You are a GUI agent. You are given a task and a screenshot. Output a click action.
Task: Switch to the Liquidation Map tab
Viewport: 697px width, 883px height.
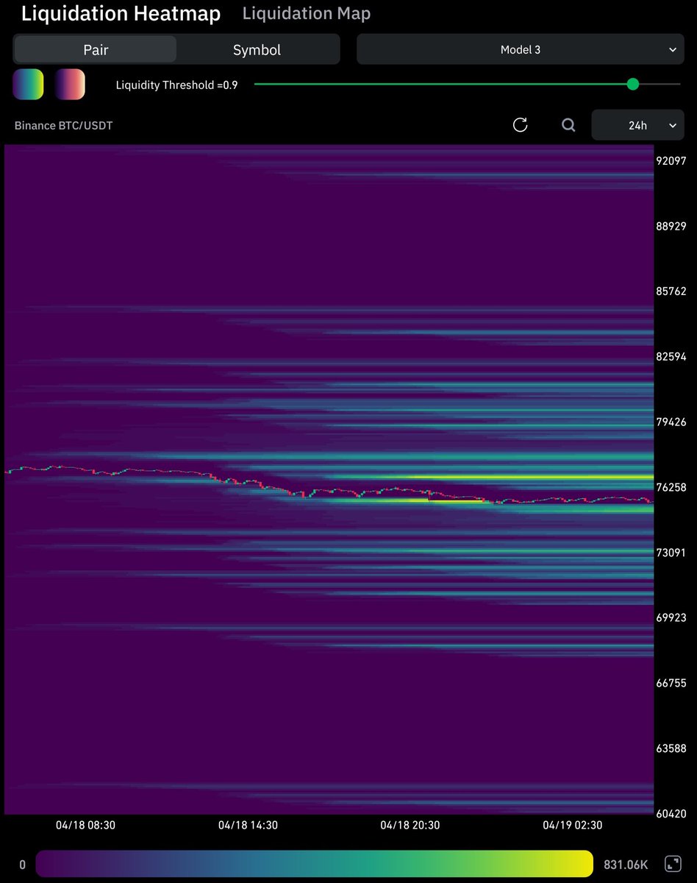pyautogui.click(x=306, y=13)
